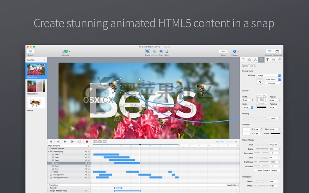Screen dimensions: 309x193
Task: Select the Introduction scene thumbnail
Action: [36, 86]
